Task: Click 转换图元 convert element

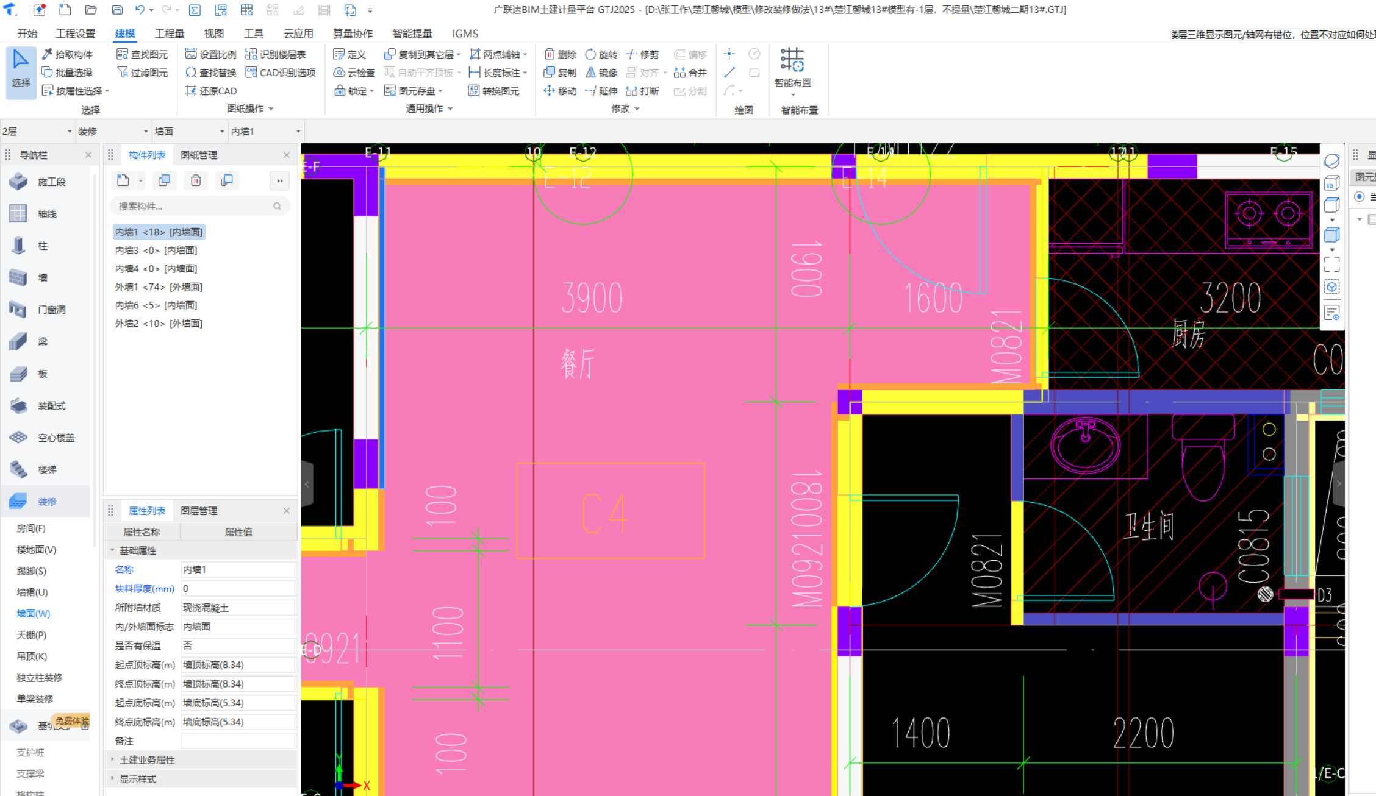Action: [494, 91]
